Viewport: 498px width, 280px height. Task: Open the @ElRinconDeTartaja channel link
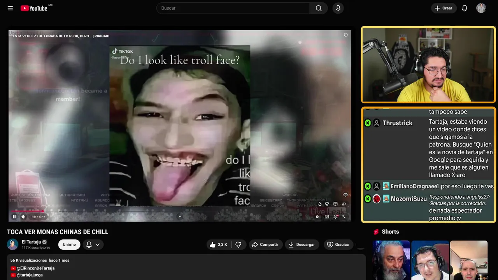[x=35, y=268]
